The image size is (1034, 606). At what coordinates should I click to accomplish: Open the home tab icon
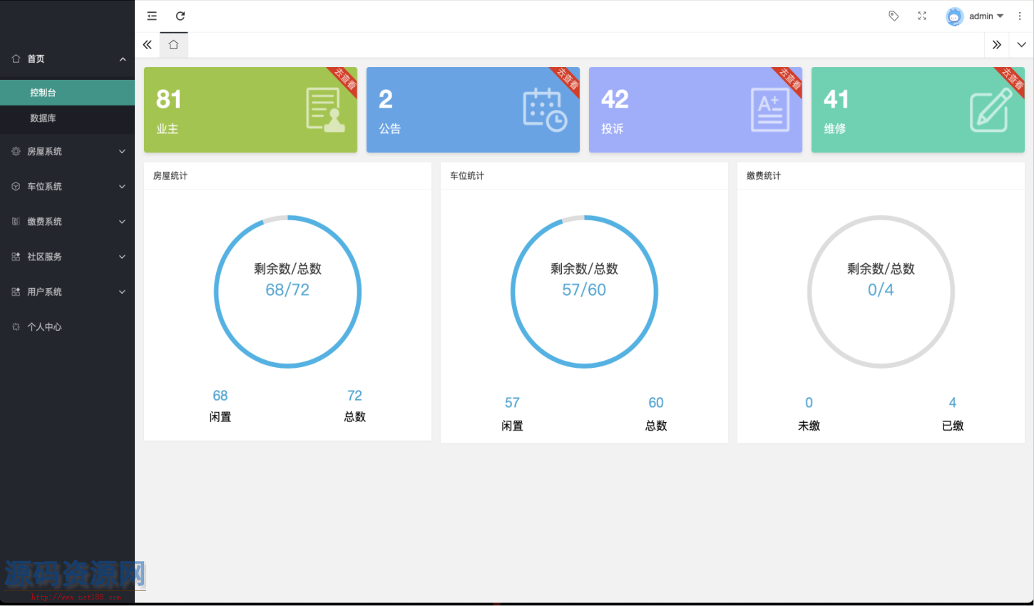coord(173,45)
